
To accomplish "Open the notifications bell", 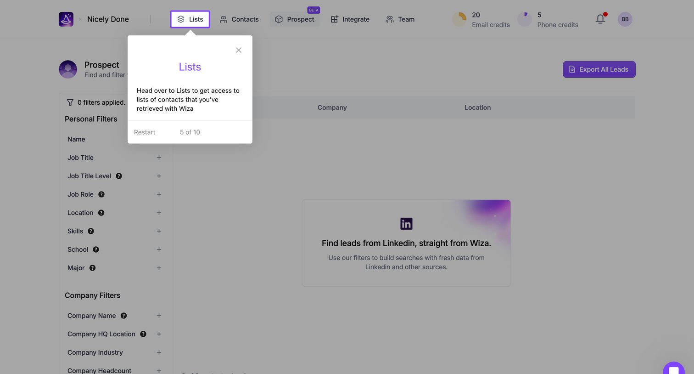I will tap(600, 19).
